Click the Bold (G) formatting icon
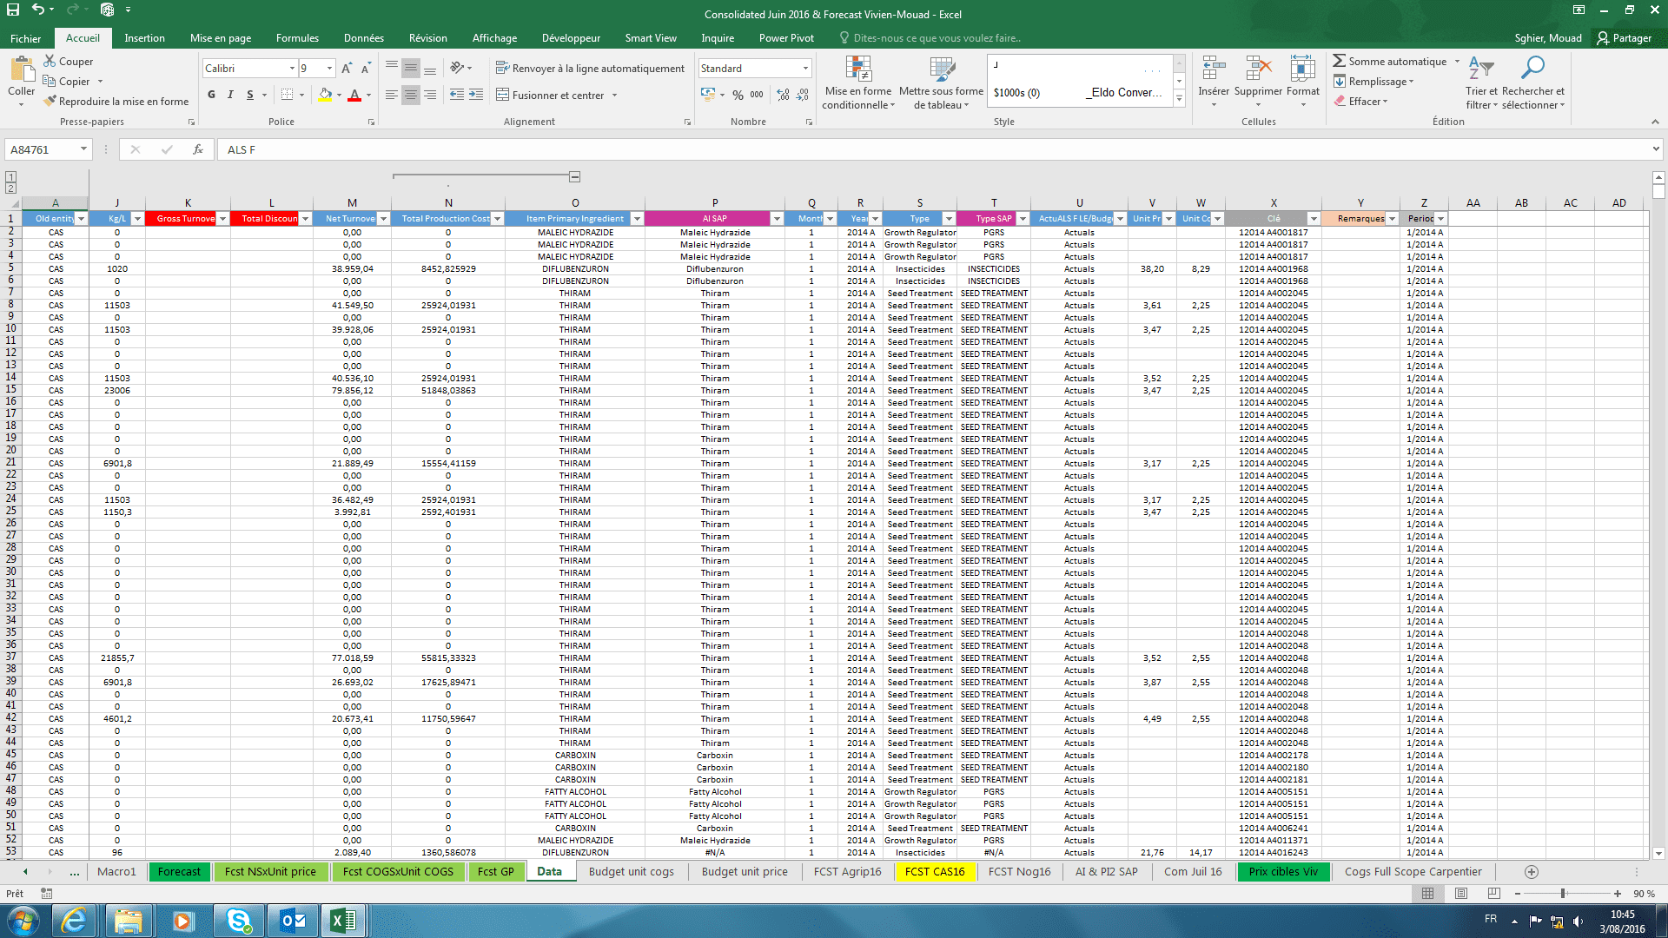1668x938 pixels. point(211,95)
